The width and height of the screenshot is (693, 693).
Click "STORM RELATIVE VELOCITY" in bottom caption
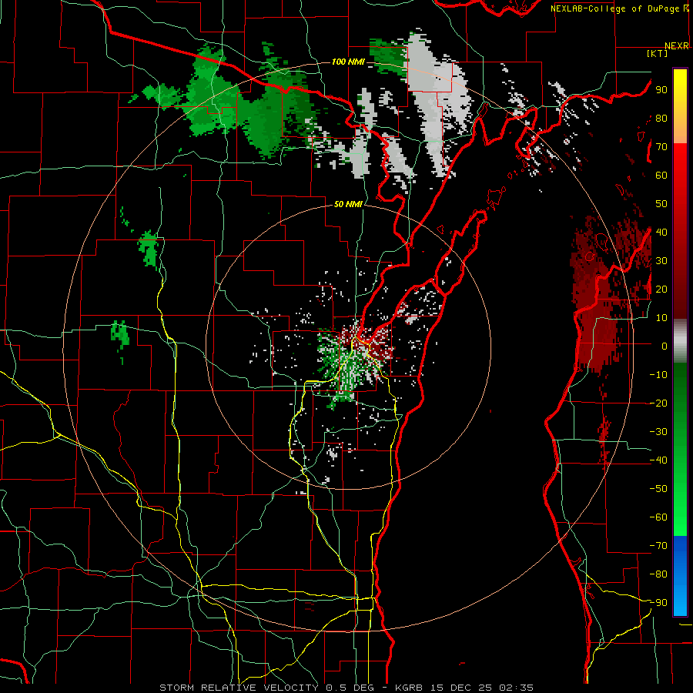(239, 688)
